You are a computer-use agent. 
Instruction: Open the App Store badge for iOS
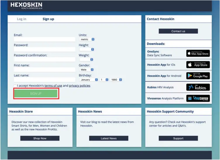pos(198,65)
